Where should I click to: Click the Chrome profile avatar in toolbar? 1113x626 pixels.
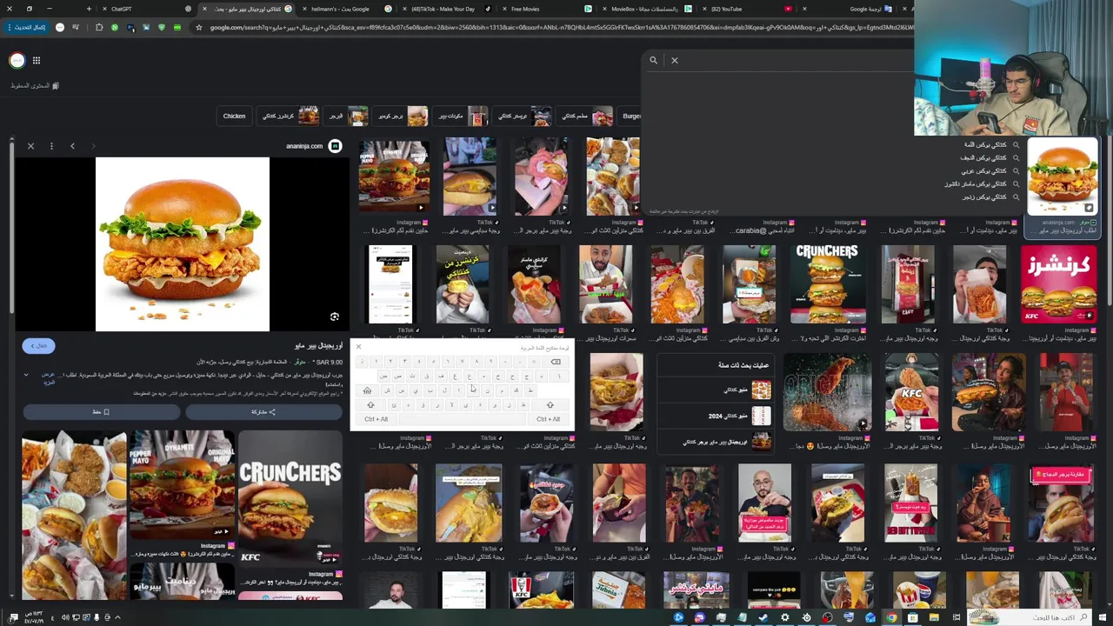(60, 27)
